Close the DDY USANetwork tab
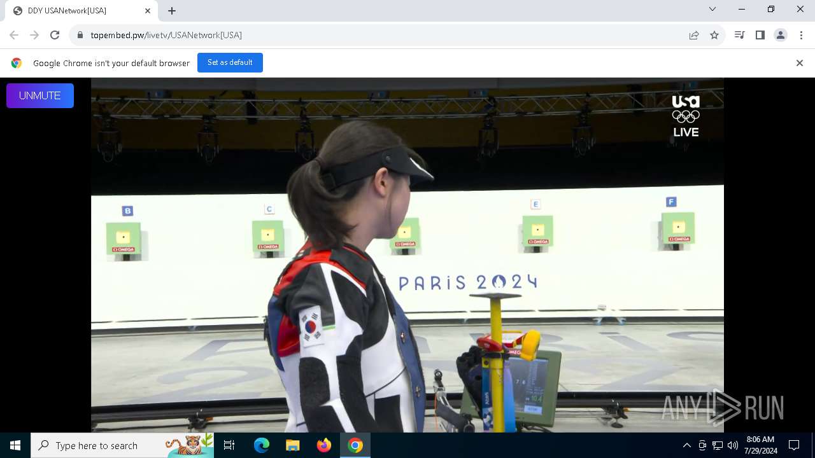Image resolution: width=815 pixels, height=458 pixels. point(148,11)
